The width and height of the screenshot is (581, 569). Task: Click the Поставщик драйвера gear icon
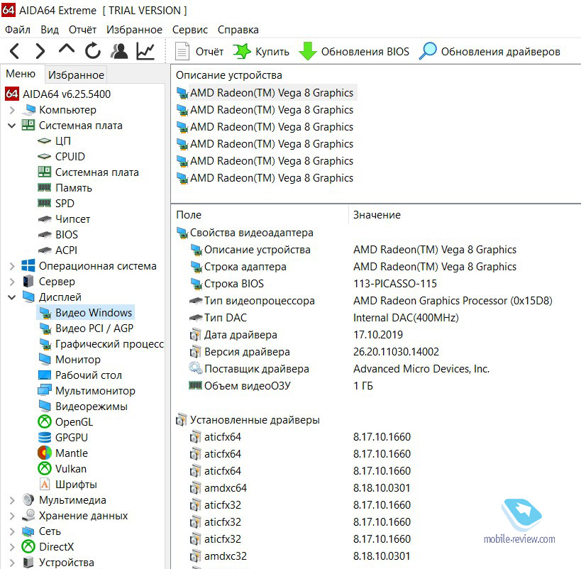click(x=195, y=368)
